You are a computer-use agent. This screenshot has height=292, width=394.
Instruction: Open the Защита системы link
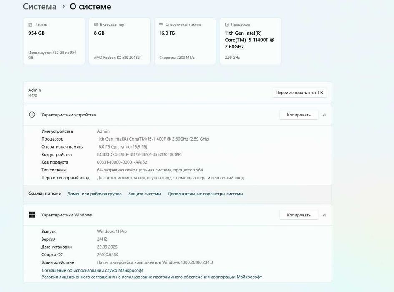(145, 194)
